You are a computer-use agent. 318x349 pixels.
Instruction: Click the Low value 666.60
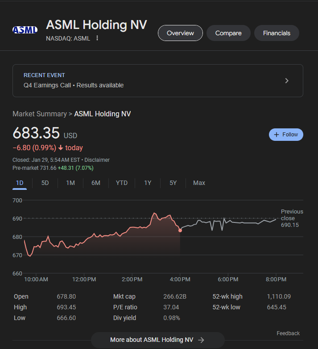[66, 318]
